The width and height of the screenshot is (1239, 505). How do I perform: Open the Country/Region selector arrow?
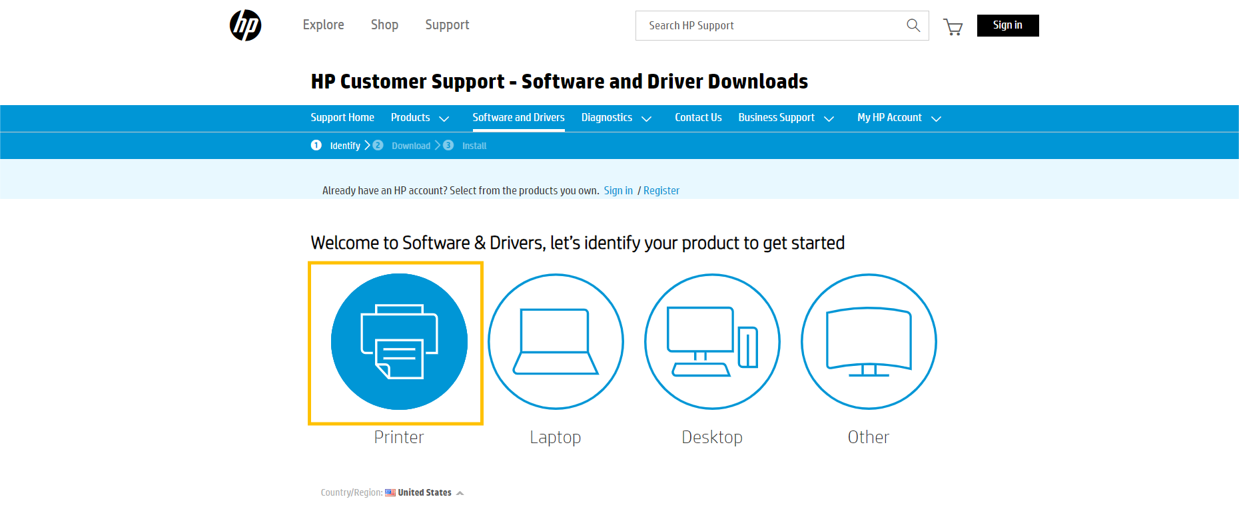click(x=460, y=493)
